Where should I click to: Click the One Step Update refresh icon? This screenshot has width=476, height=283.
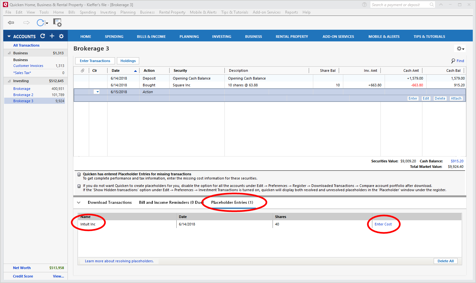click(x=40, y=23)
